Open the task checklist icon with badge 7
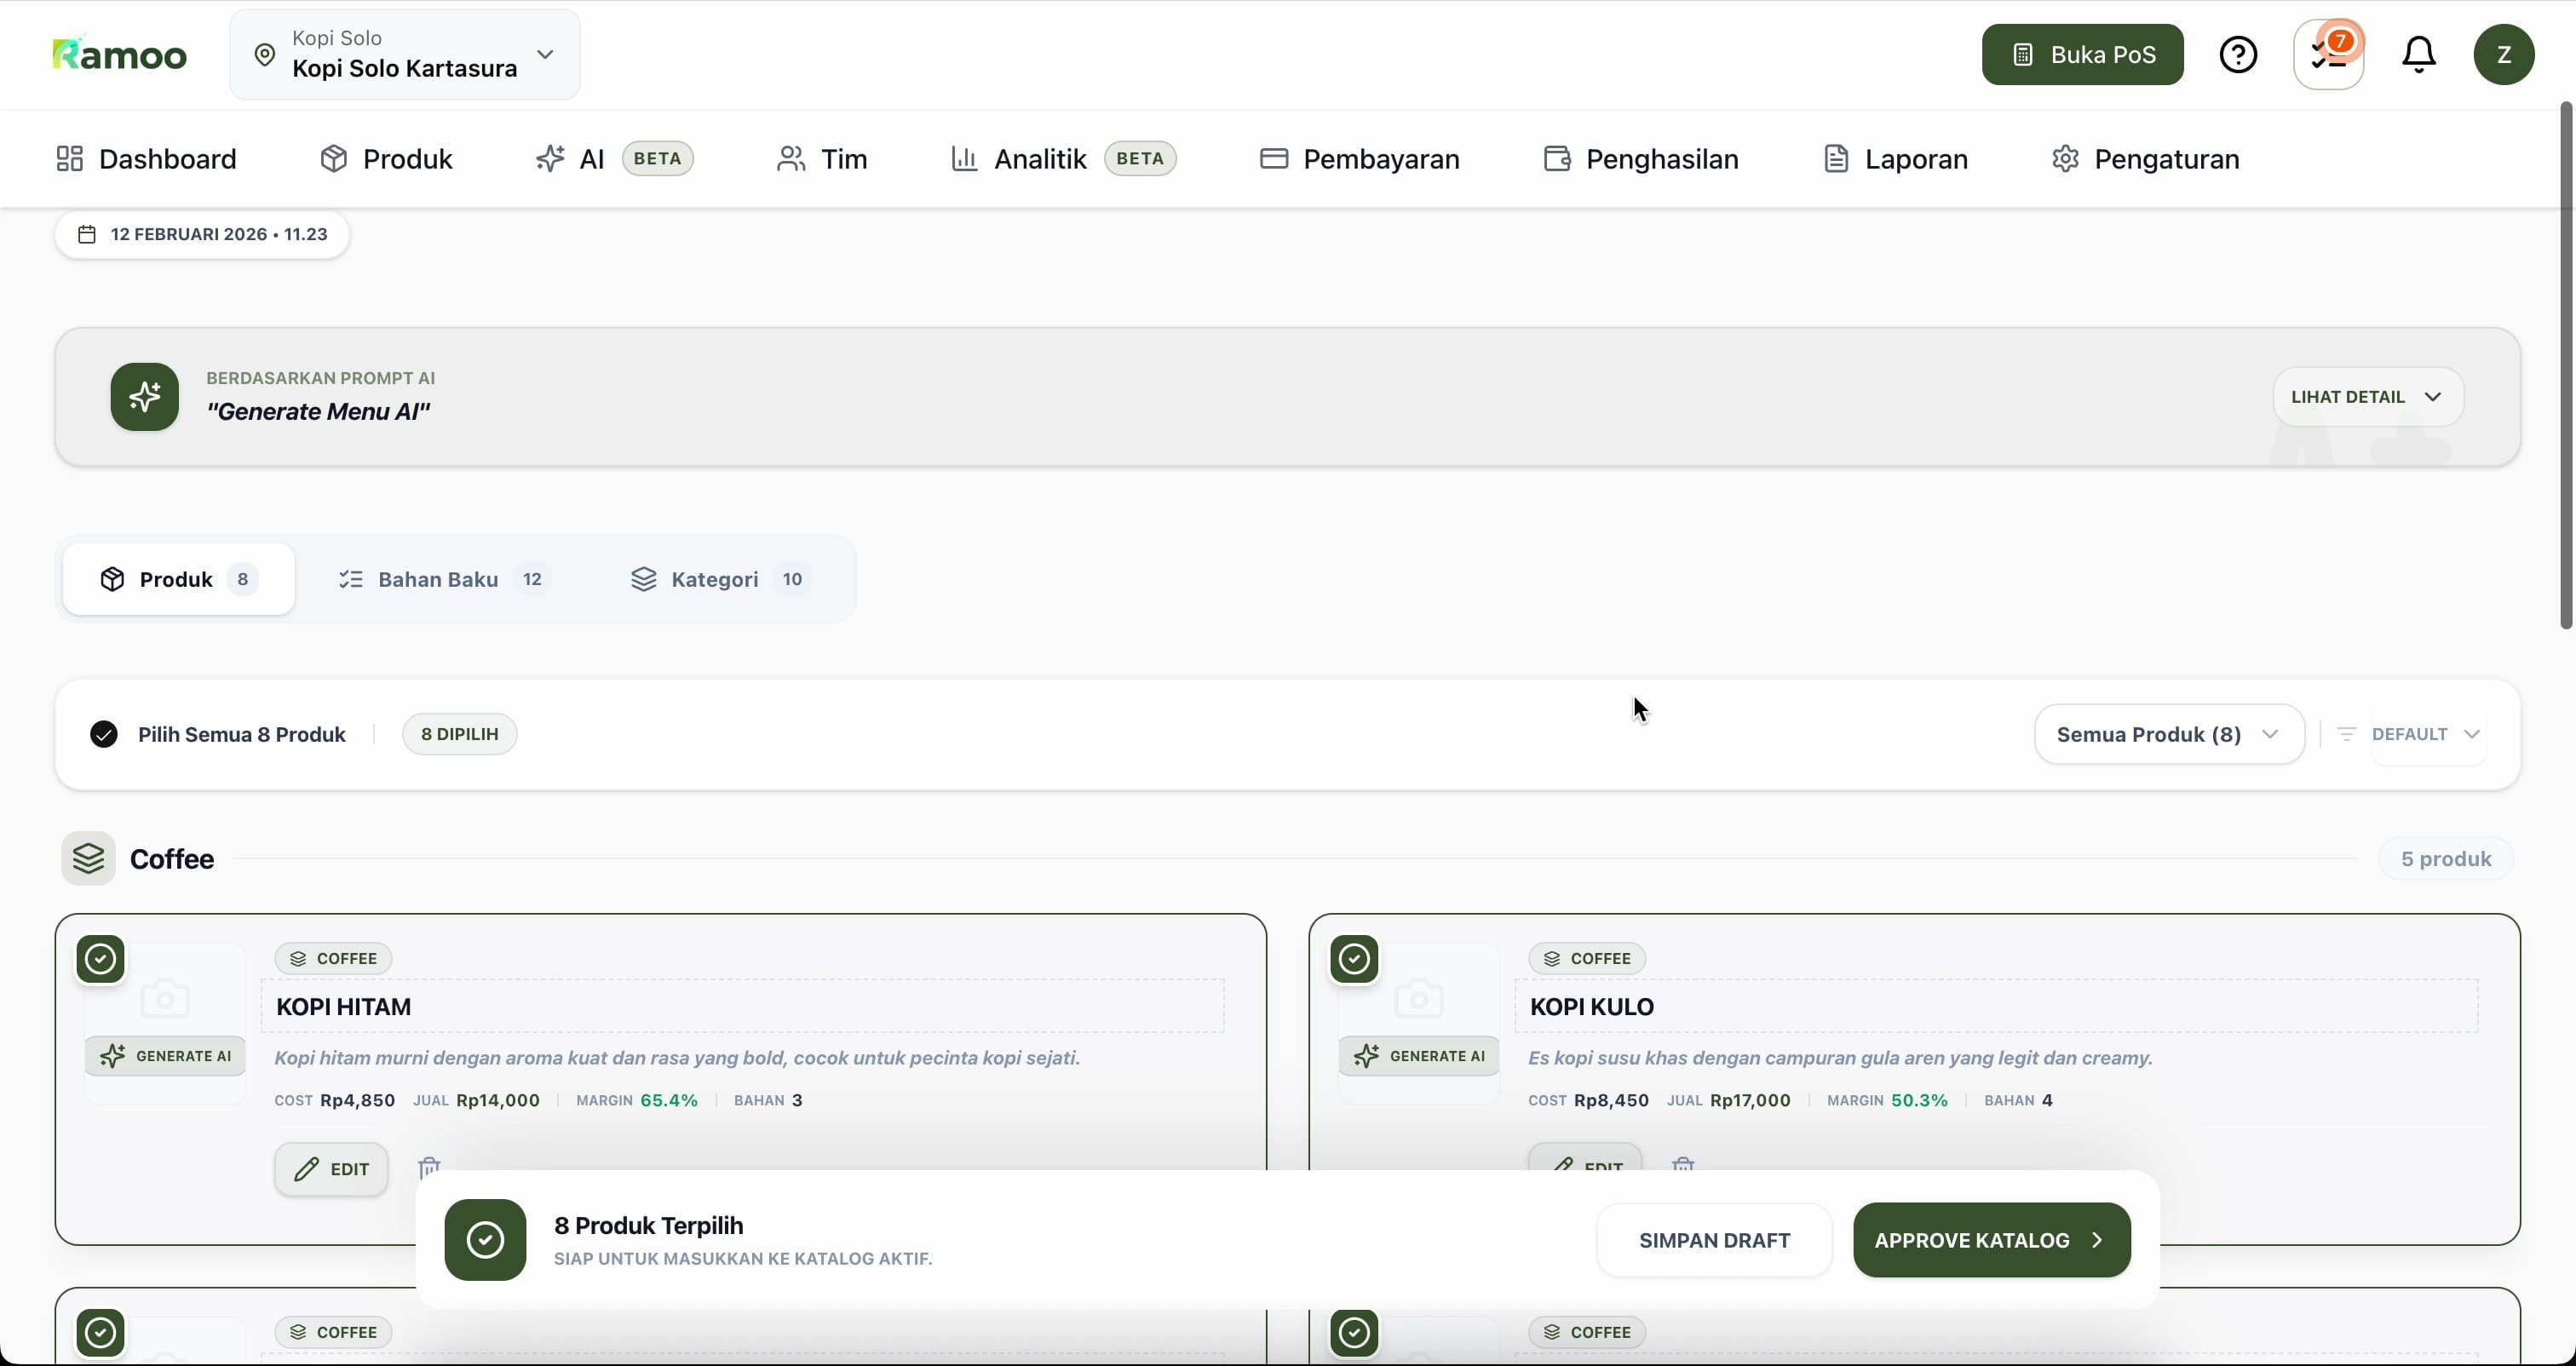 coord(2328,54)
